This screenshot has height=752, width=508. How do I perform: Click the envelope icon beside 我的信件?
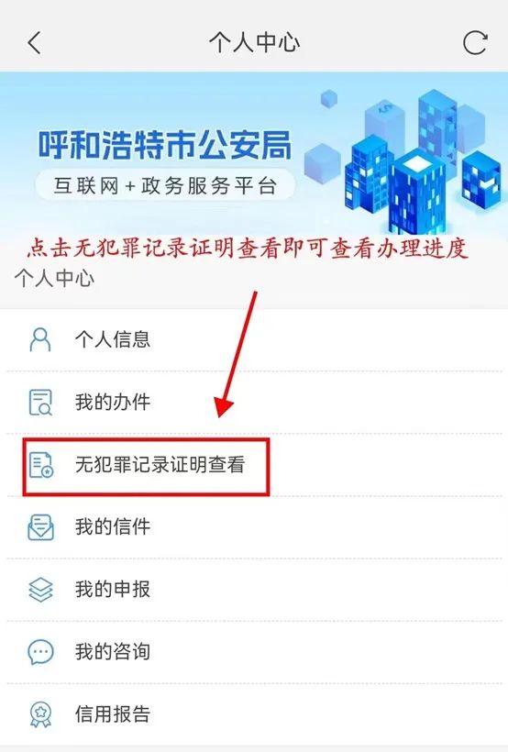click(40, 527)
